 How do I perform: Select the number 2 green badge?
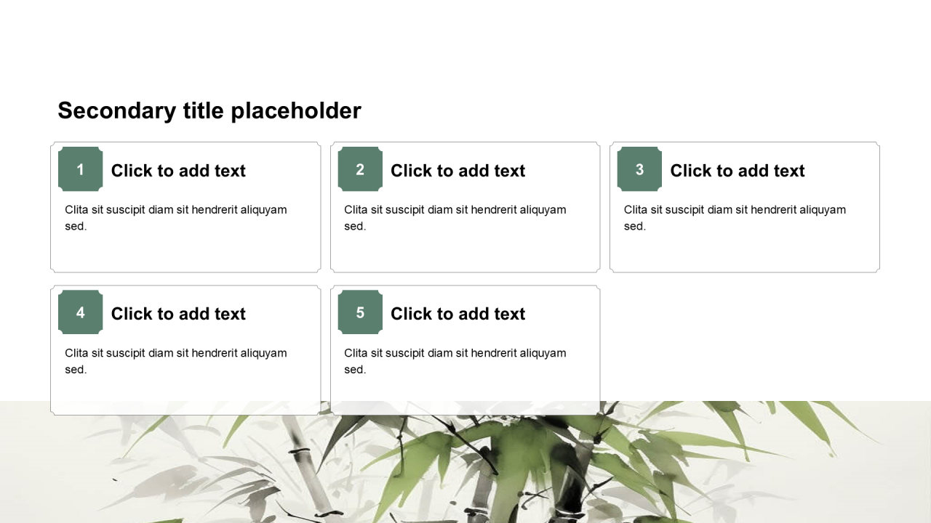coord(360,169)
